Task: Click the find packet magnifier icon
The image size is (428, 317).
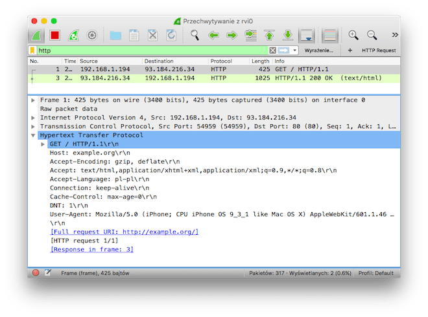Action: [195, 35]
